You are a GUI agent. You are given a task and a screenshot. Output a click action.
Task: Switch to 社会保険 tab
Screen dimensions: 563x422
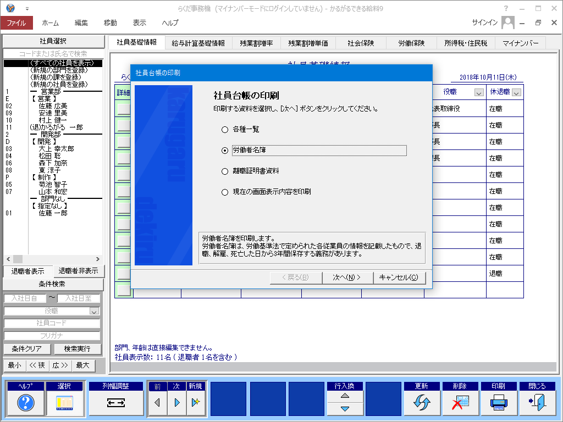click(x=361, y=43)
